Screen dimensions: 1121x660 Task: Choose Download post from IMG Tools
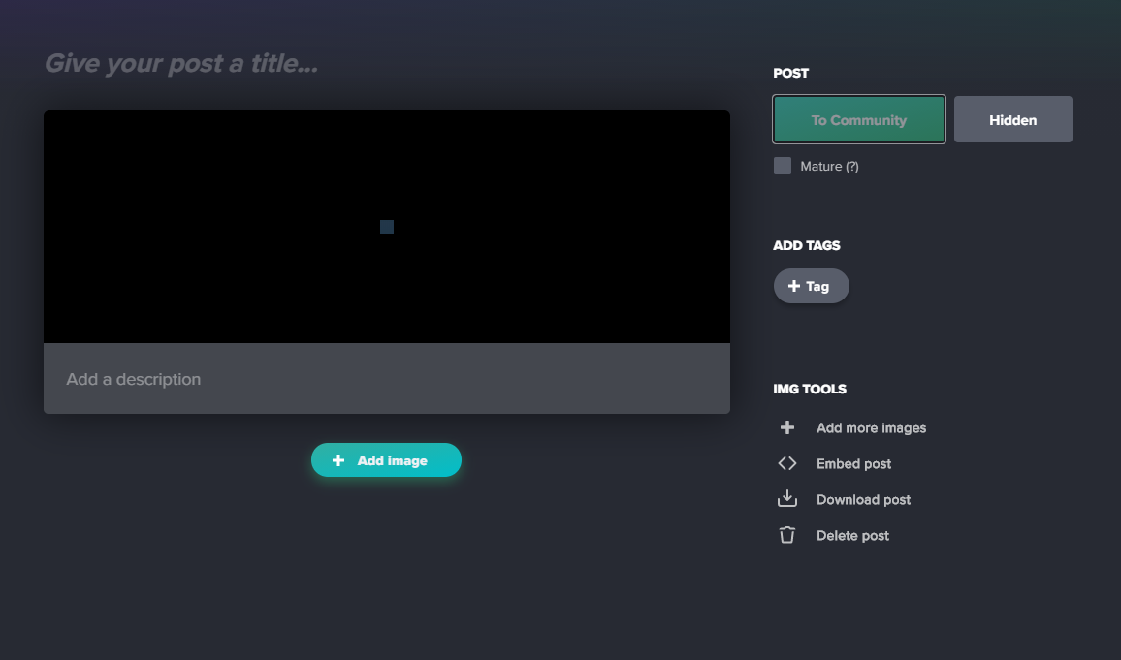(x=864, y=499)
